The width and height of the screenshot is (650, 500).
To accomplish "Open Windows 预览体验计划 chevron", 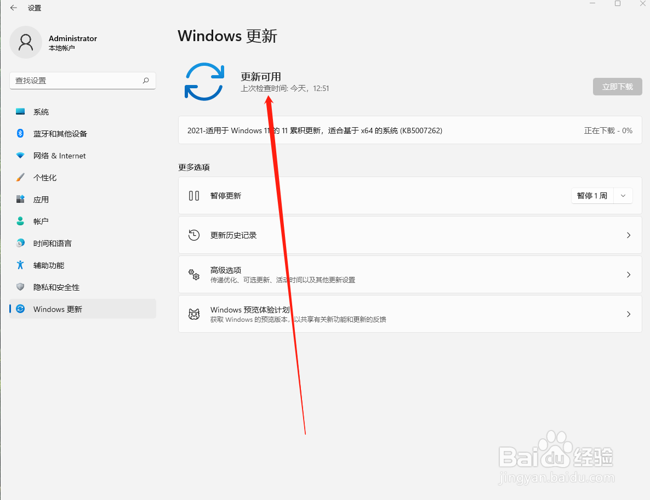I will (629, 314).
